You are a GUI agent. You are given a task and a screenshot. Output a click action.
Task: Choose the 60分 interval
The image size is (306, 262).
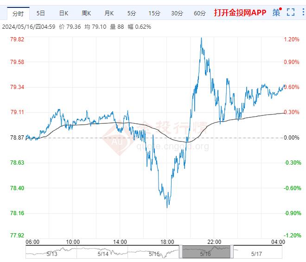(x=200, y=13)
